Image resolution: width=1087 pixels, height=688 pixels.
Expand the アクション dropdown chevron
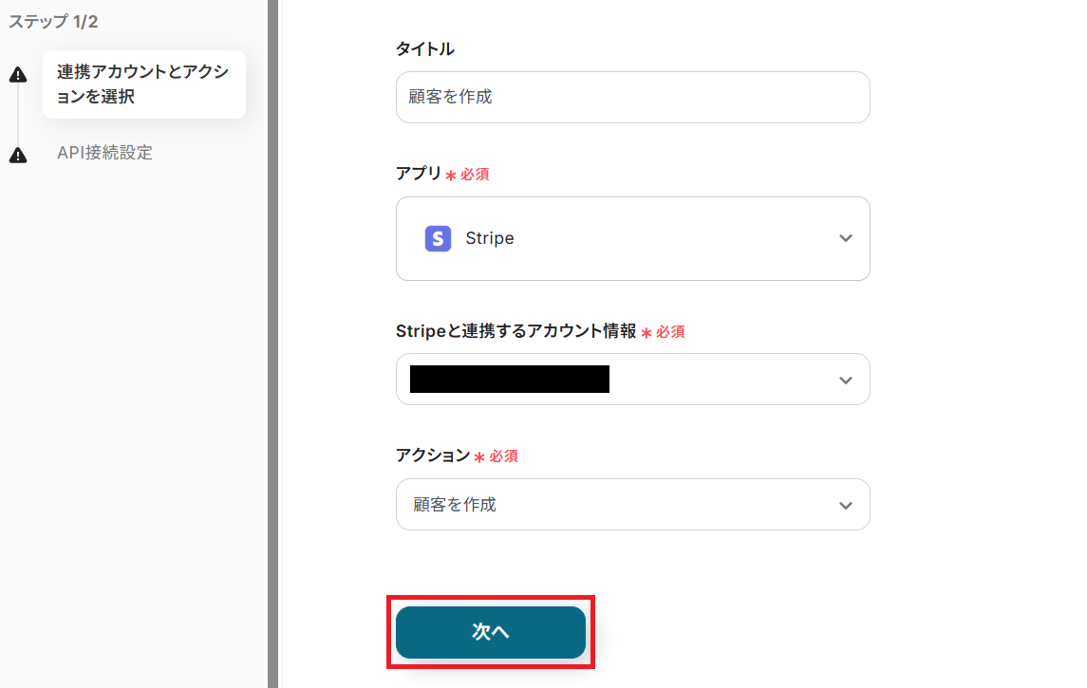(846, 505)
